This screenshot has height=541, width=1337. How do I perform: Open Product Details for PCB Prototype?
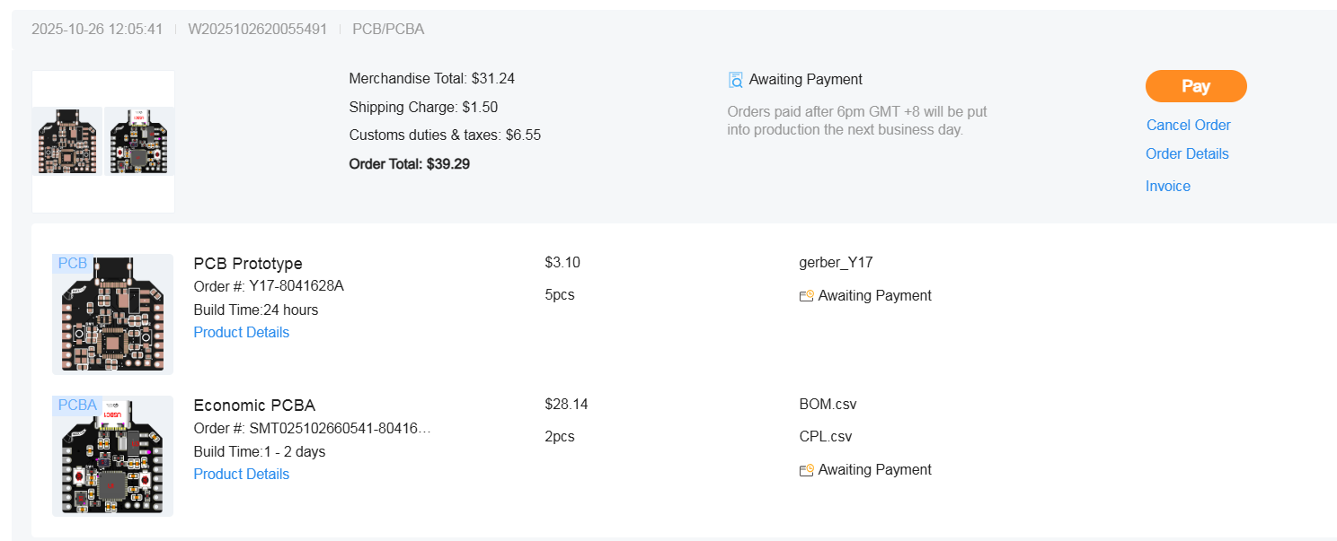click(241, 332)
